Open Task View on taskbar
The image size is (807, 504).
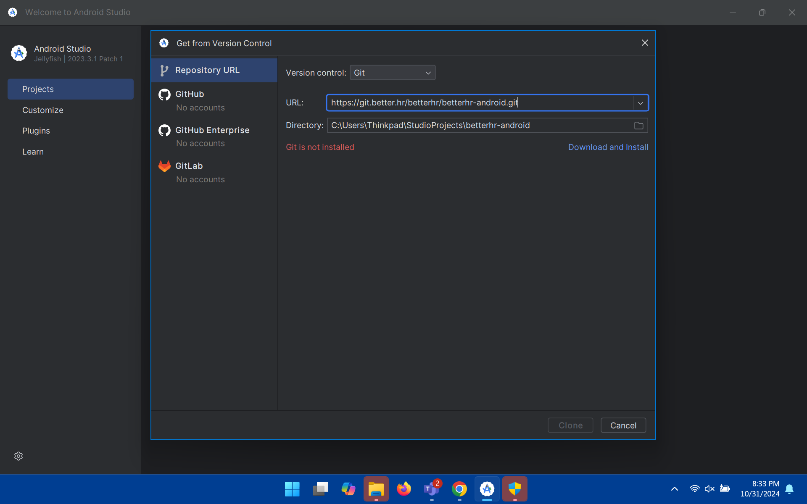[x=320, y=489]
